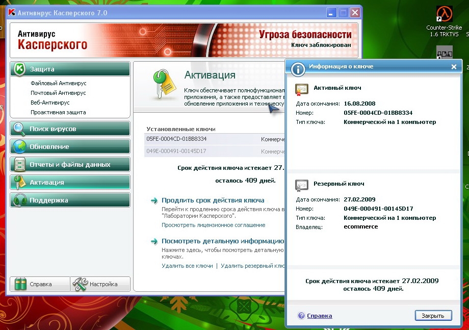The image size is (469, 330).
Task: Click Продлить срок действия ключа link
Action: (x=213, y=200)
